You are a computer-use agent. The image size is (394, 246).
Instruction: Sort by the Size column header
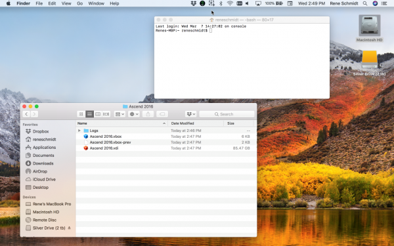(238, 123)
